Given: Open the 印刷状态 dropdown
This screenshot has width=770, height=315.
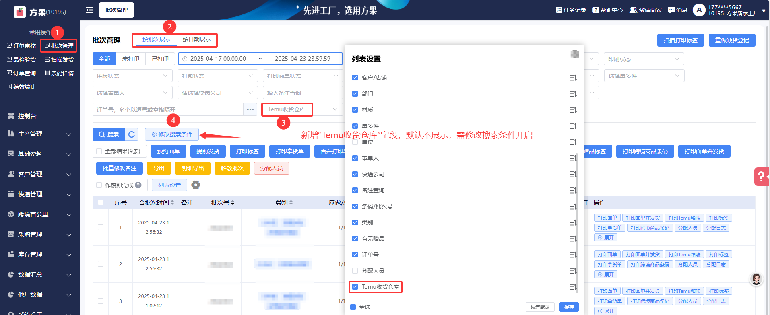Looking at the screenshot, I should point(644,59).
